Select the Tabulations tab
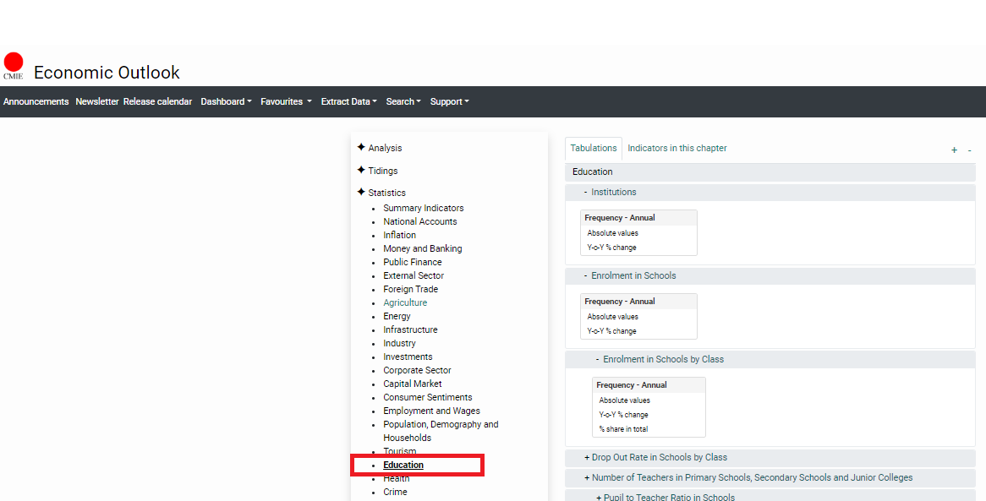Image resolution: width=986 pixels, height=501 pixels. click(x=594, y=148)
